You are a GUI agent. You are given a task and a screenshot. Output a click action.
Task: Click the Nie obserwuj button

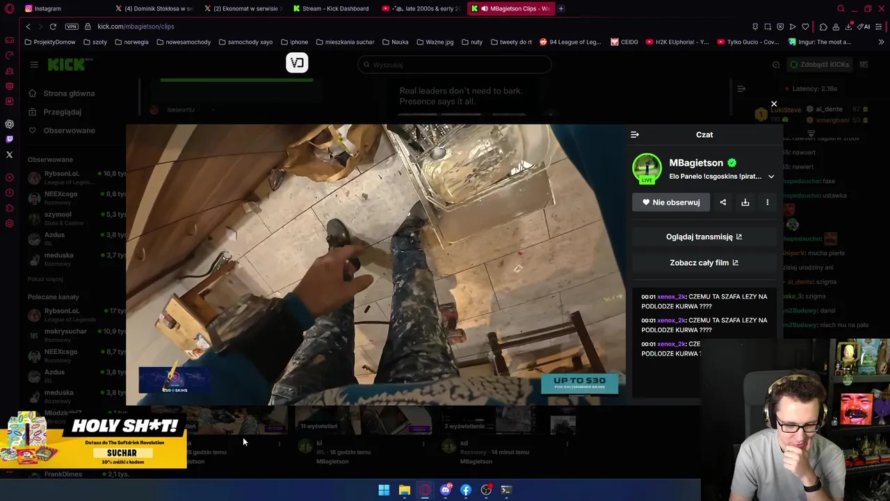point(671,202)
